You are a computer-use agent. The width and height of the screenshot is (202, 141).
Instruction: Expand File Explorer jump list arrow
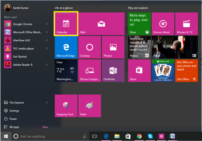coord(47,103)
